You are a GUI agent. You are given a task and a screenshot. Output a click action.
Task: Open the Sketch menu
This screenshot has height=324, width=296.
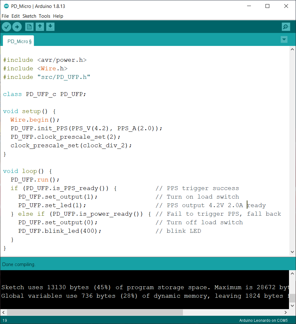coord(29,16)
